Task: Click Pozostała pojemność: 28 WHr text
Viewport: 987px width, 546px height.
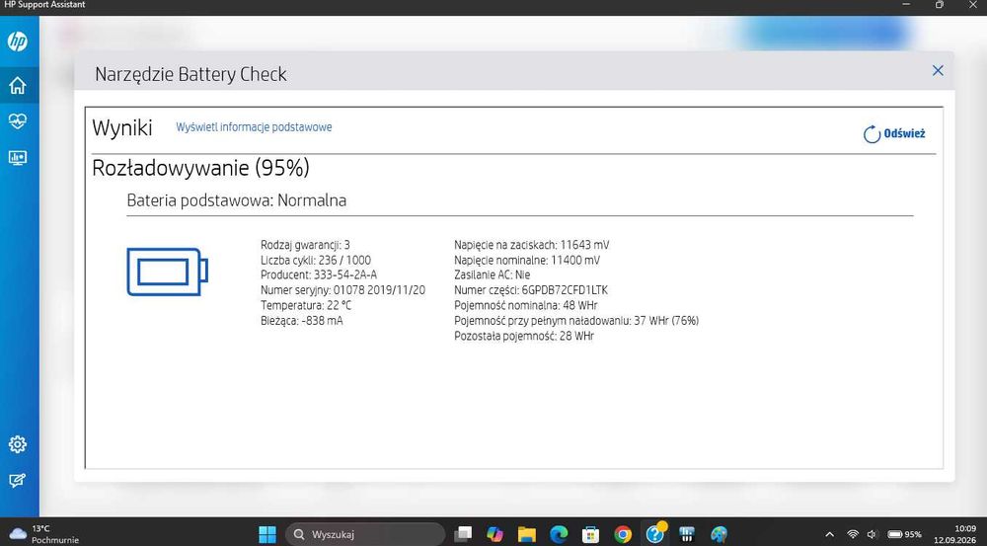Action: click(524, 337)
